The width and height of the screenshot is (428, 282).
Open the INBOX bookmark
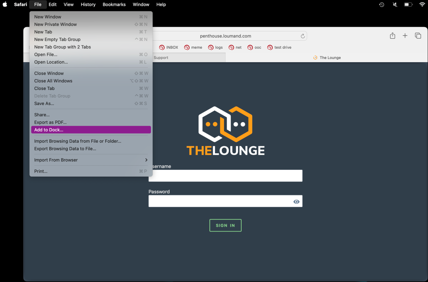[x=169, y=47]
